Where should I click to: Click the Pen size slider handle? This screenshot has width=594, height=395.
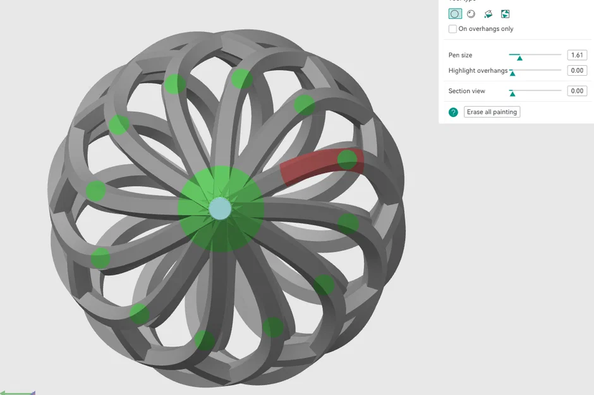[519, 57]
